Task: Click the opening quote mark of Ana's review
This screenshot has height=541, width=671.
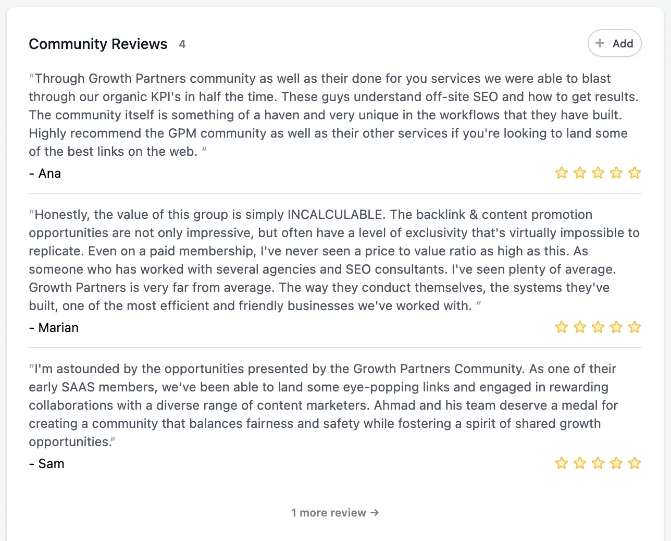Action: pyautogui.click(x=32, y=77)
